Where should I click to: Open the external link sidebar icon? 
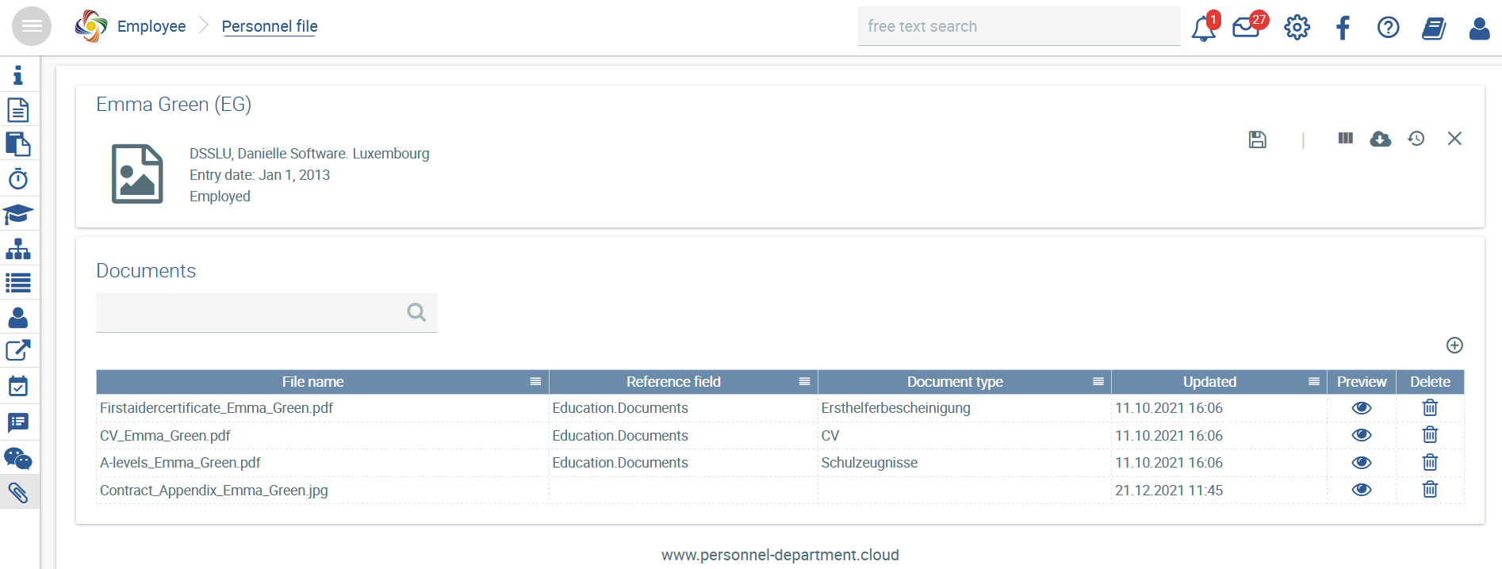click(x=18, y=350)
